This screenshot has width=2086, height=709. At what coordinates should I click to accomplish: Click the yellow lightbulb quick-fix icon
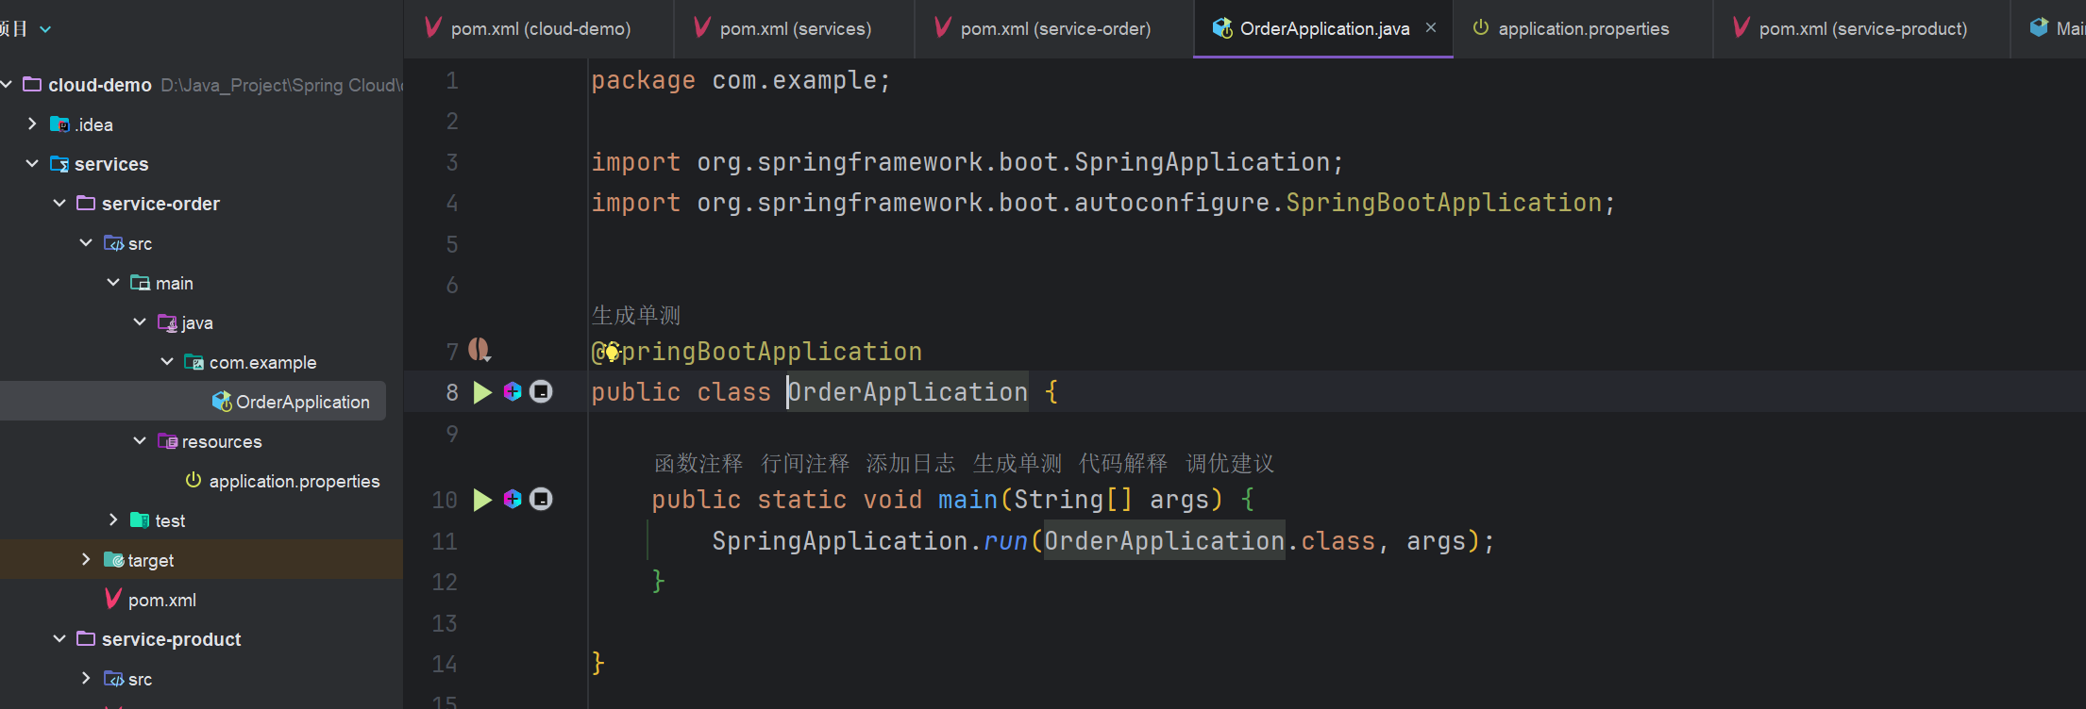[x=612, y=353]
